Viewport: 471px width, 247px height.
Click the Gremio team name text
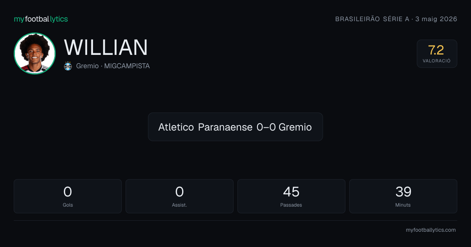coord(87,66)
